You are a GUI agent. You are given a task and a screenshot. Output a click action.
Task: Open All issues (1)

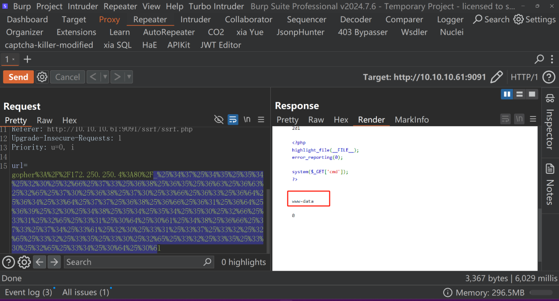85,292
